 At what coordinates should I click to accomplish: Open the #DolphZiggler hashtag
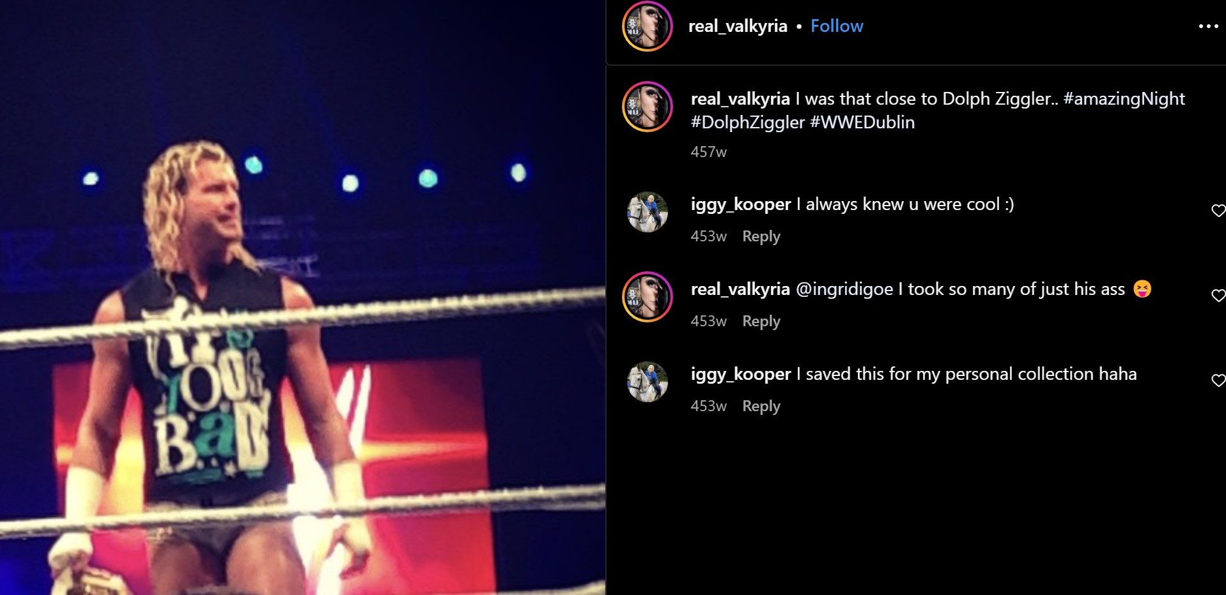[x=748, y=123]
